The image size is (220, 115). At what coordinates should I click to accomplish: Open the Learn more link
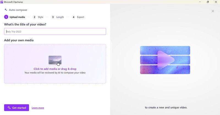pyautogui.click(x=38, y=108)
